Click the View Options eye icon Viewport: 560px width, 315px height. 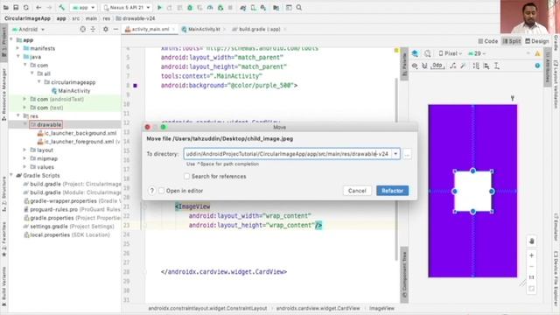pos(415,66)
